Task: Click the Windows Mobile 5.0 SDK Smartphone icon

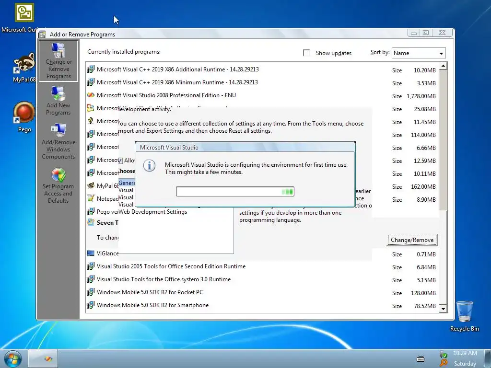Action: (91, 305)
